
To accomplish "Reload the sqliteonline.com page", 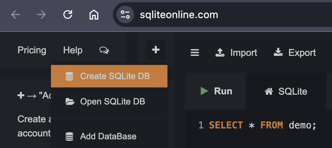I will click(x=68, y=15).
